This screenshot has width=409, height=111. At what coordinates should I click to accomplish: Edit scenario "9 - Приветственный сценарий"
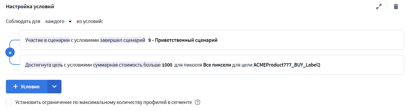183,40
